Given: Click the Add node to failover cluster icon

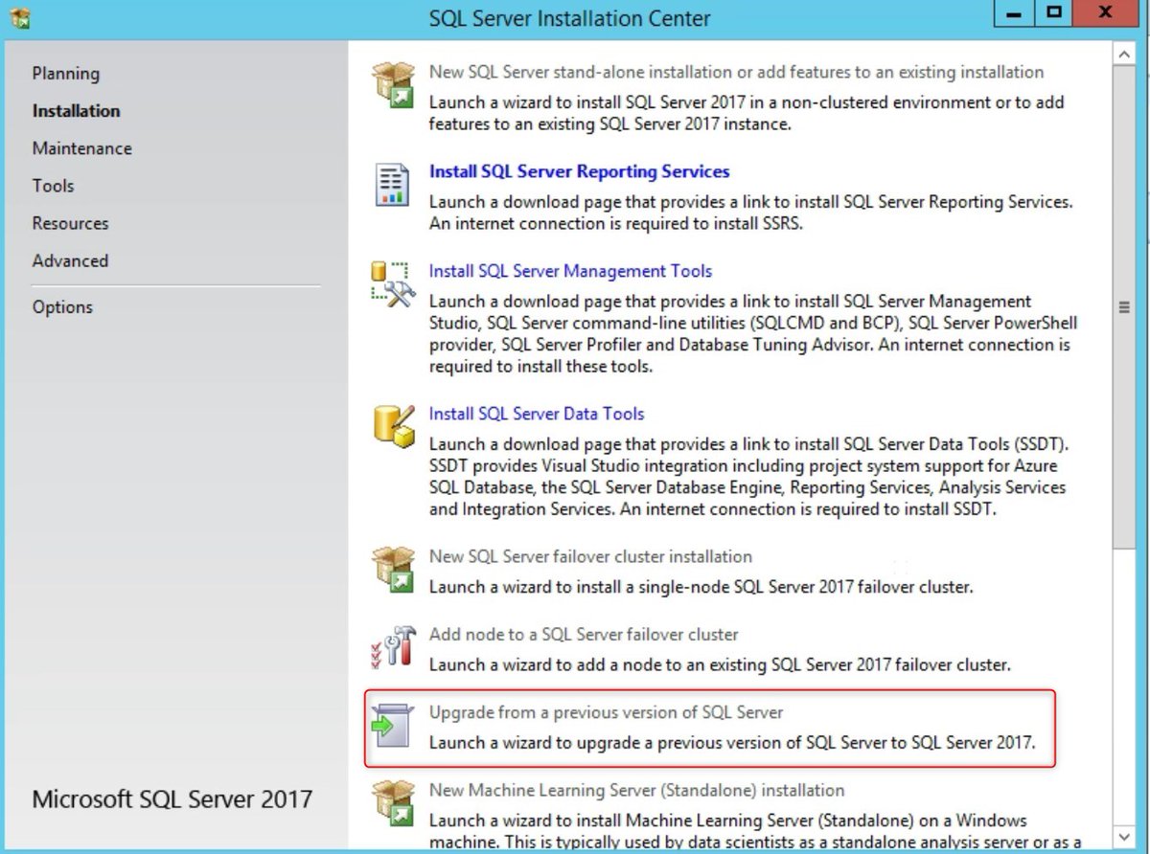Looking at the screenshot, I should [x=393, y=648].
